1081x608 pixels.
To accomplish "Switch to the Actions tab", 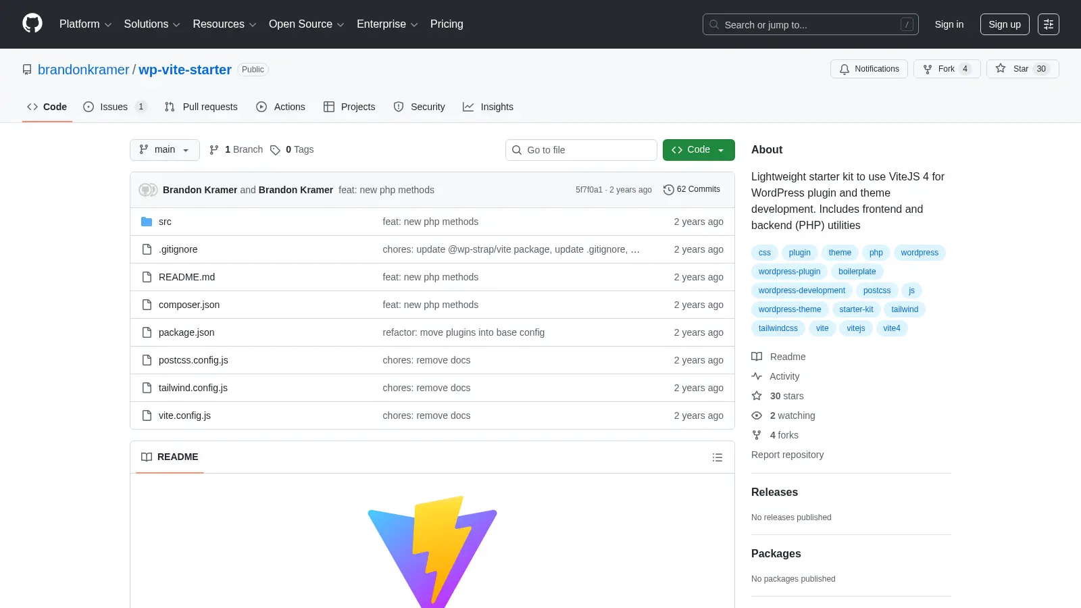I will click(280, 107).
